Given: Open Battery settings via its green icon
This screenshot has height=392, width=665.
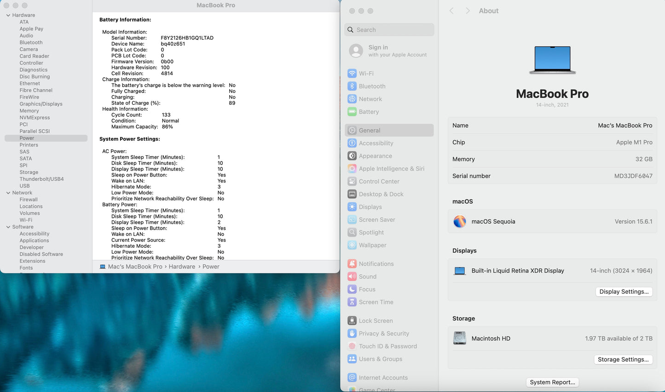Looking at the screenshot, I should [352, 112].
